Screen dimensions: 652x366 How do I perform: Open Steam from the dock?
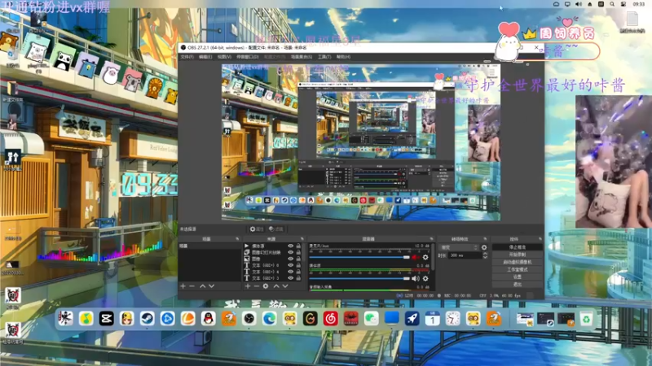pos(147,319)
